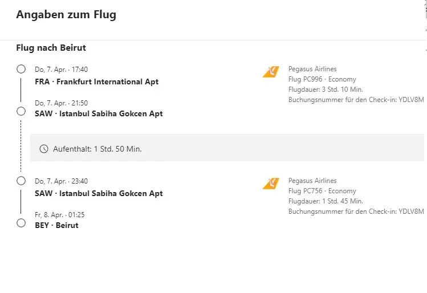This screenshot has height=293, width=427.
Task: Click the check-in booking number under flight PC756
Action: [x=356, y=211]
